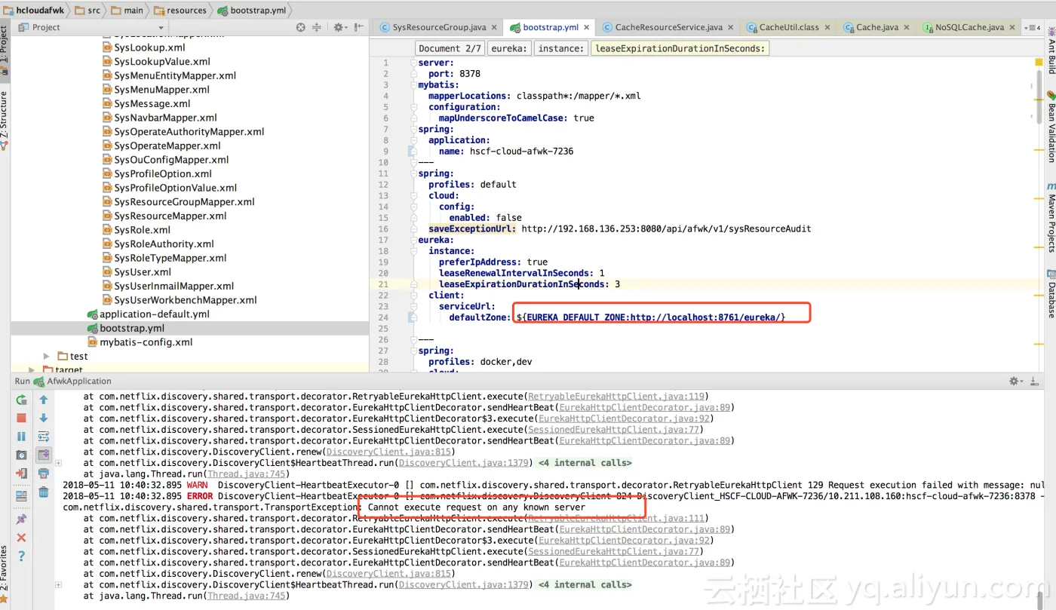The height and width of the screenshot is (610, 1056).
Task: Toggle scroll to end of console output
Action: (x=44, y=455)
